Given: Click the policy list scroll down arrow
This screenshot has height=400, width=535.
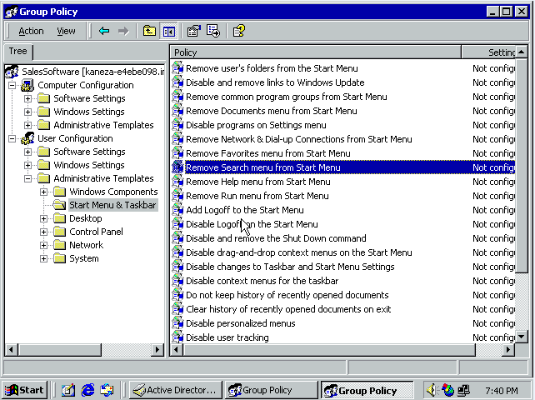Looking at the screenshot, I should click(x=522, y=337).
